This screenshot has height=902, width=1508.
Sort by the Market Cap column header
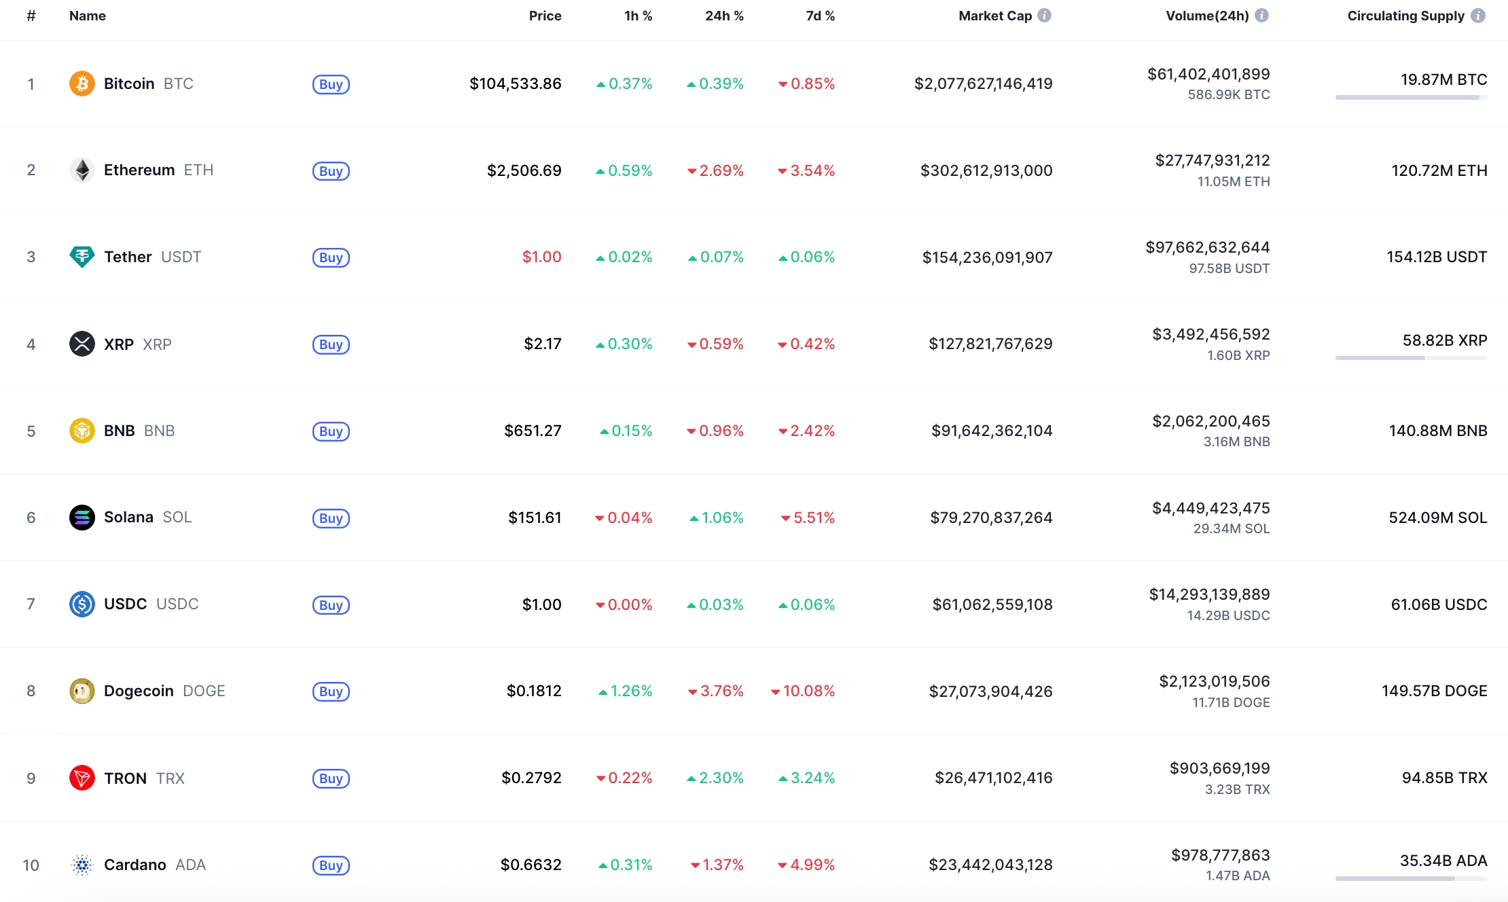995,16
